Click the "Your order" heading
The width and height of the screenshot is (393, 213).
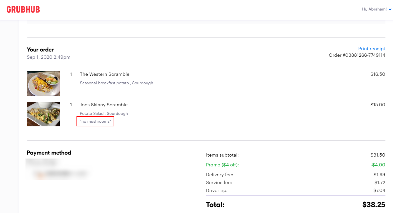tap(40, 50)
